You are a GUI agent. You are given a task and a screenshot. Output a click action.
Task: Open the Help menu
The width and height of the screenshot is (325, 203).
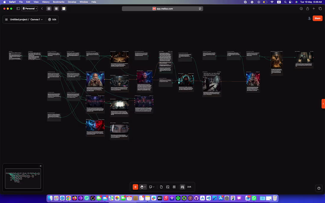tap(94, 2)
